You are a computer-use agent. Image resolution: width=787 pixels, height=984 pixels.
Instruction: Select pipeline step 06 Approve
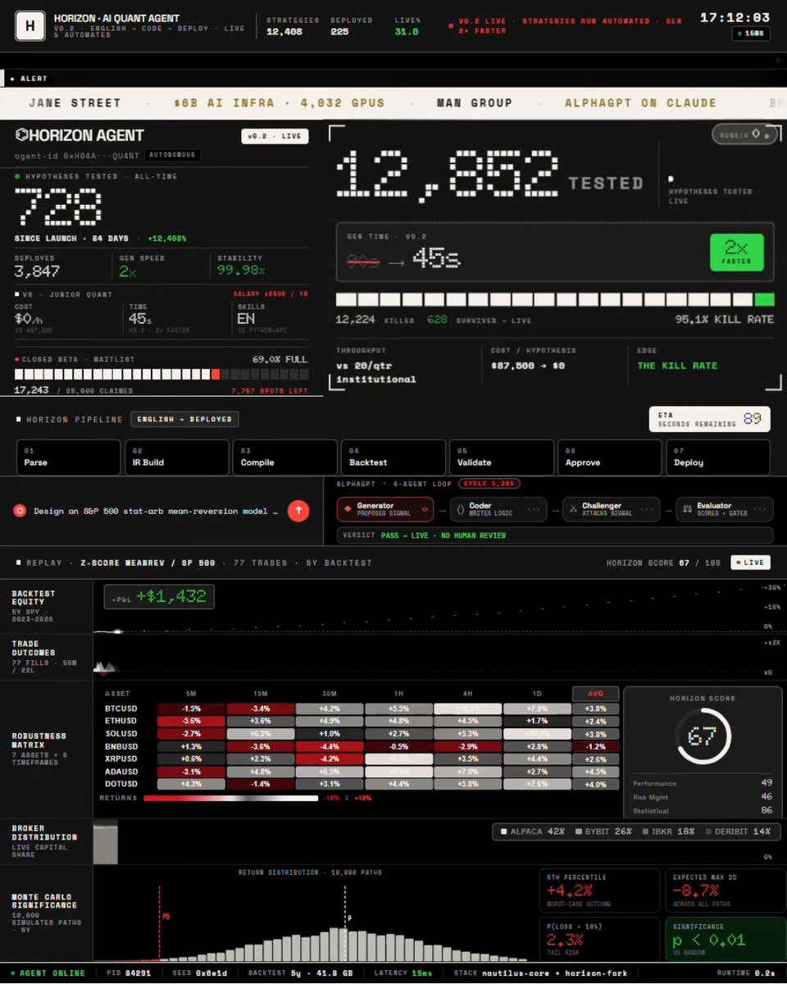coord(610,458)
